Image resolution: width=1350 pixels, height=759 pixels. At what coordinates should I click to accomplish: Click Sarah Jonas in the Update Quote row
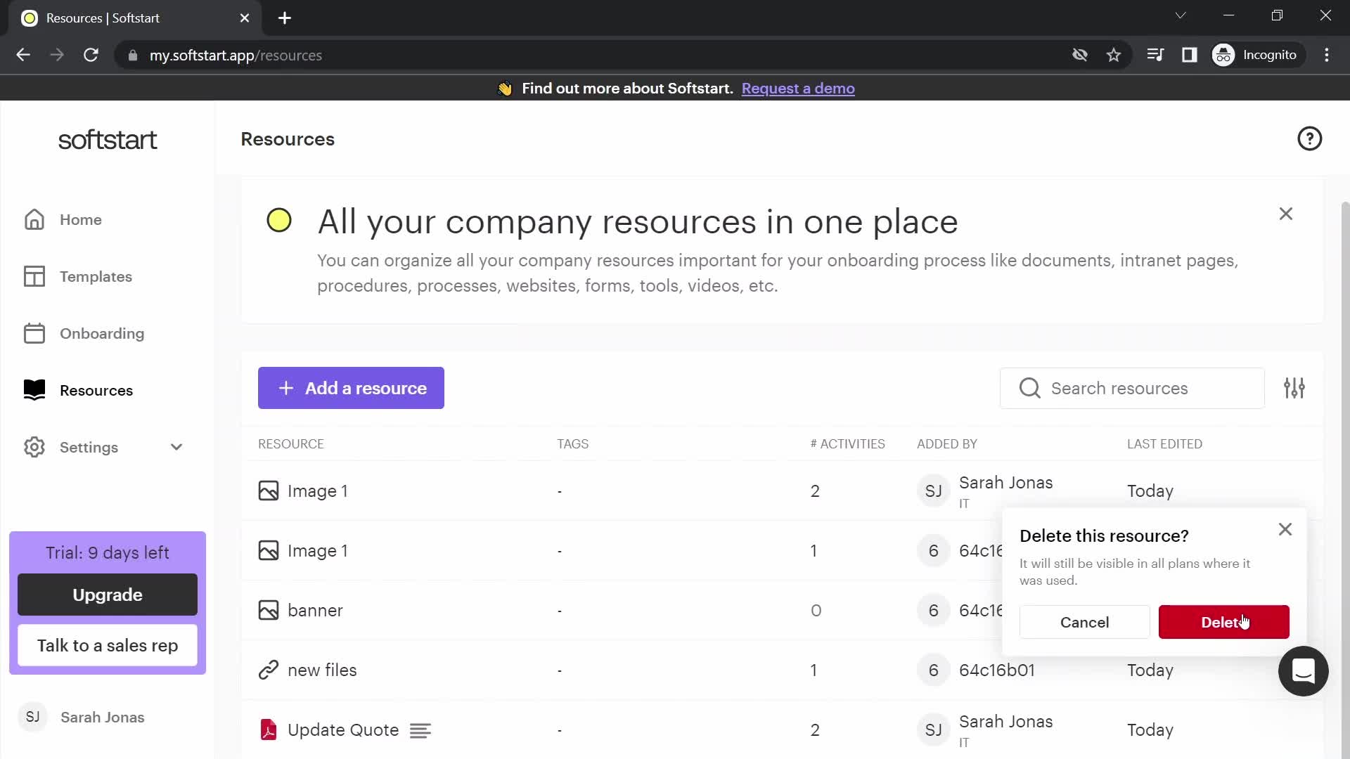tap(1005, 721)
